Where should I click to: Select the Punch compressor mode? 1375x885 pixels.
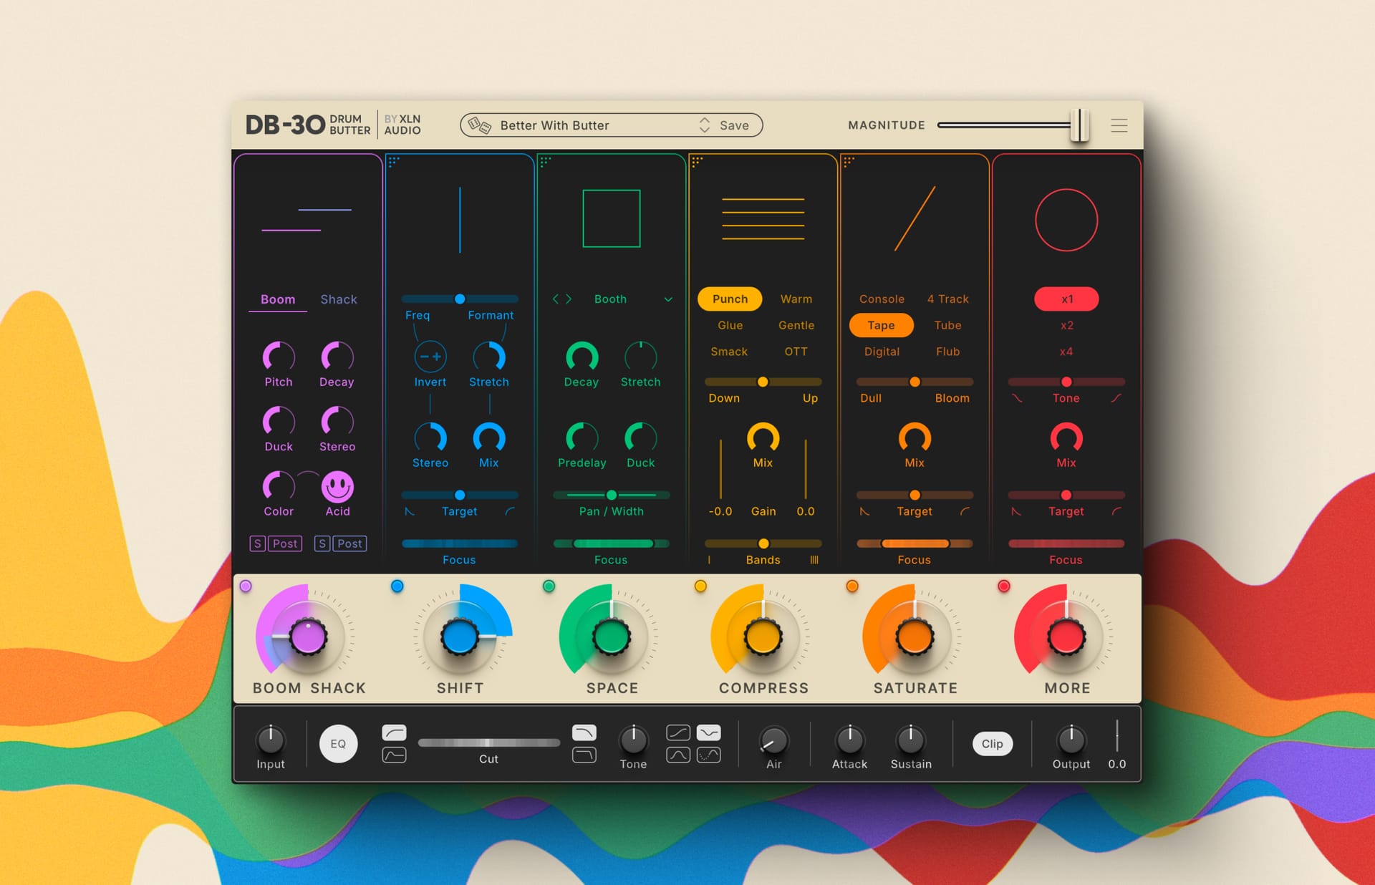pyautogui.click(x=730, y=299)
